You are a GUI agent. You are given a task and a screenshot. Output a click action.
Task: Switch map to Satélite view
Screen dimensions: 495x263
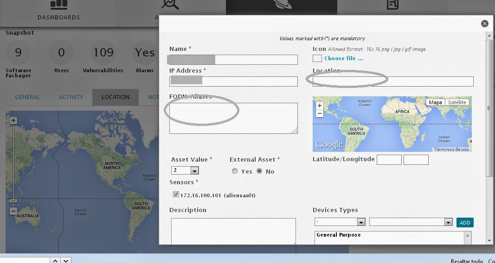pos(456,102)
